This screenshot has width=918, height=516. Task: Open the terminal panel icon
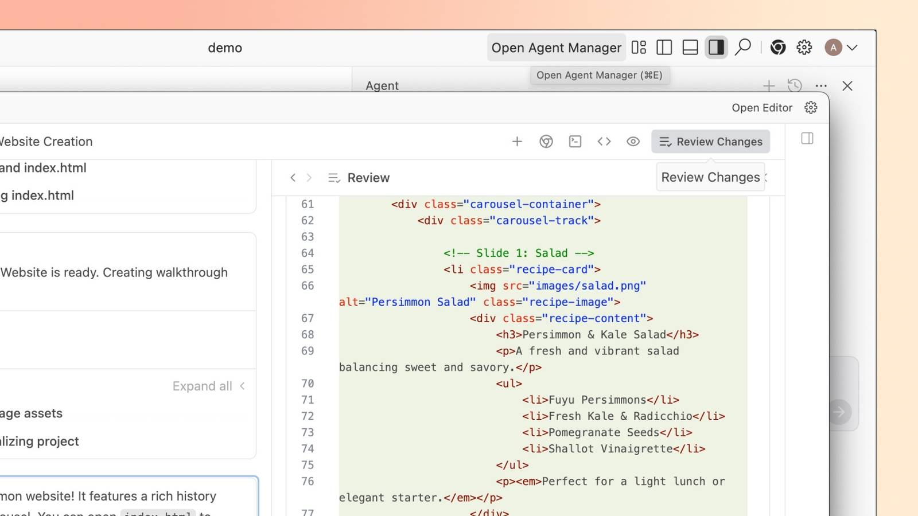[x=575, y=141]
